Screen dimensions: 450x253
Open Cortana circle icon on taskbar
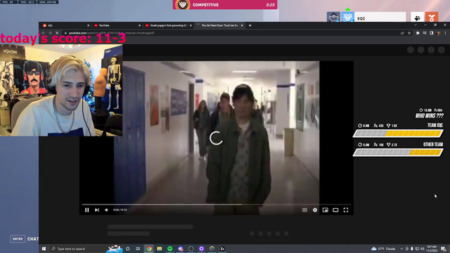[x=128, y=249]
